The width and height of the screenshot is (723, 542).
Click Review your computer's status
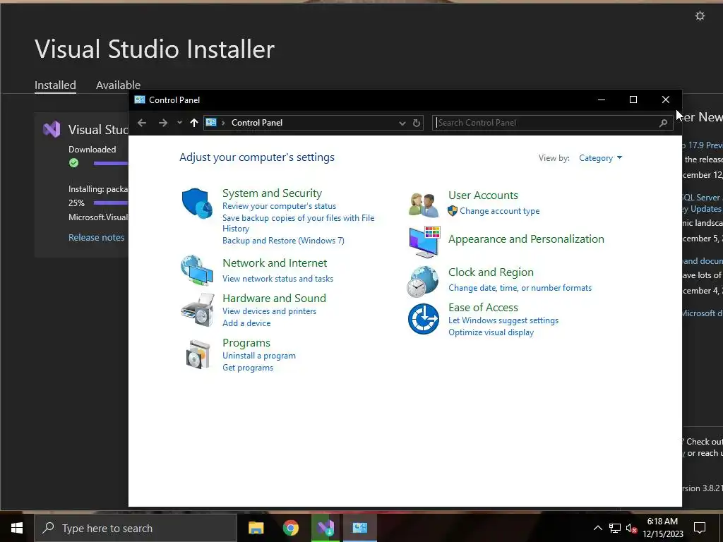point(279,206)
